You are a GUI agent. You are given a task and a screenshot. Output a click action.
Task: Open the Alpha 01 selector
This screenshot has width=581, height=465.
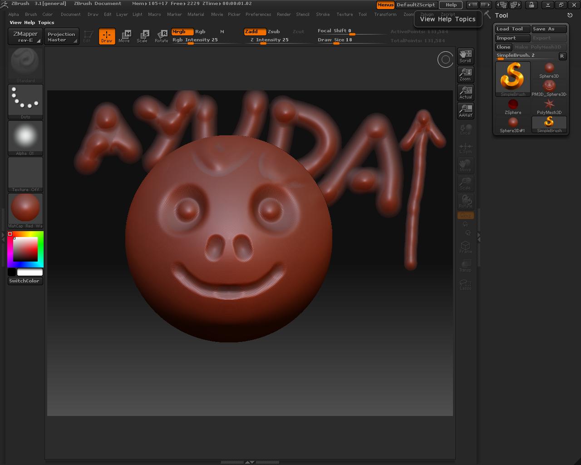pos(25,138)
